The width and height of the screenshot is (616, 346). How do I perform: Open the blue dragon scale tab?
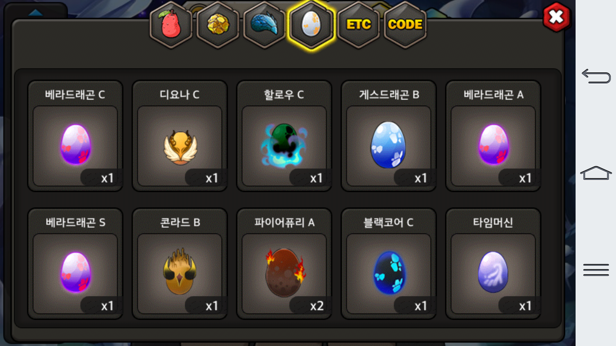[x=264, y=25]
